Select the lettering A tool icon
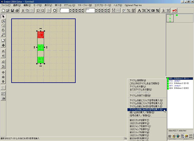 (x=139, y=10)
